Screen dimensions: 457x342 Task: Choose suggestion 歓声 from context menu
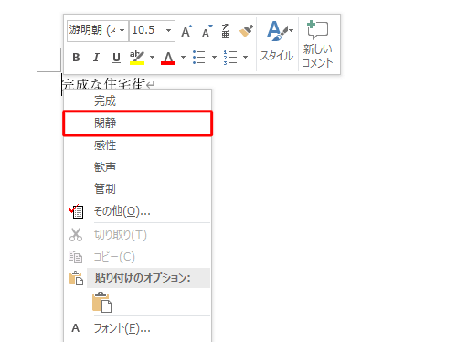(x=137, y=167)
